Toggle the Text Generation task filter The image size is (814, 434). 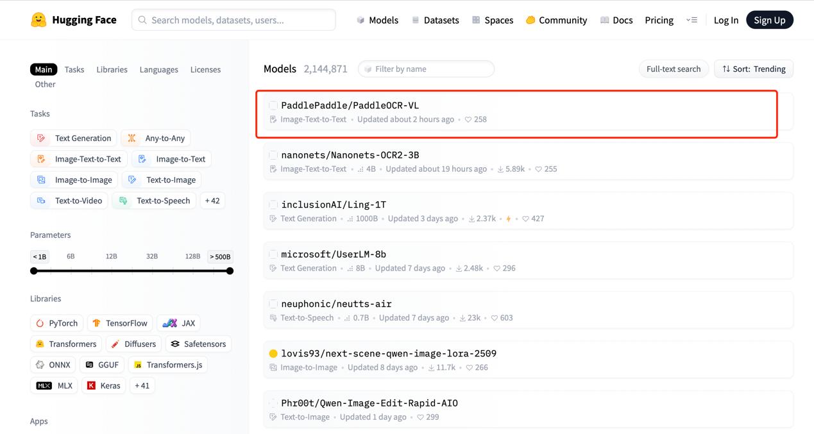coord(73,138)
